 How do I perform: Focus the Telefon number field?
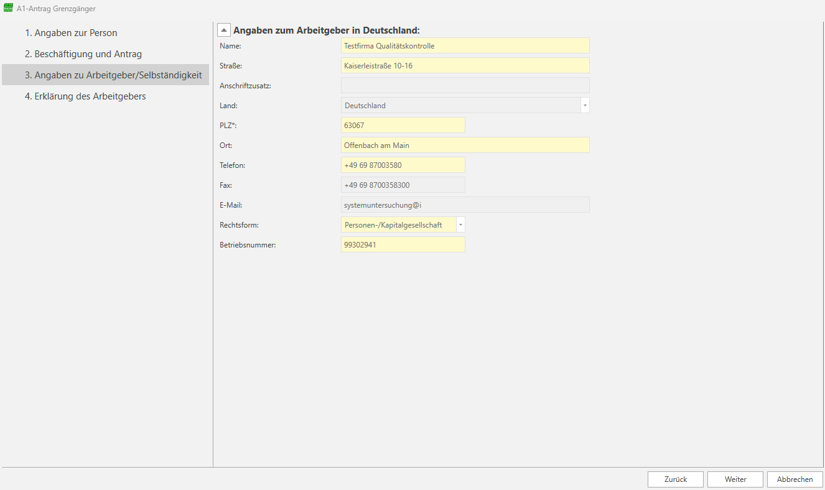click(x=403, y=165)
